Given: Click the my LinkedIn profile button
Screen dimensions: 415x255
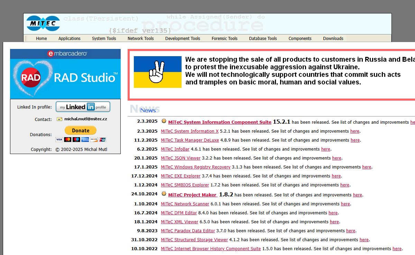Looking at the screenshot, I should click(x=83, y=107).
